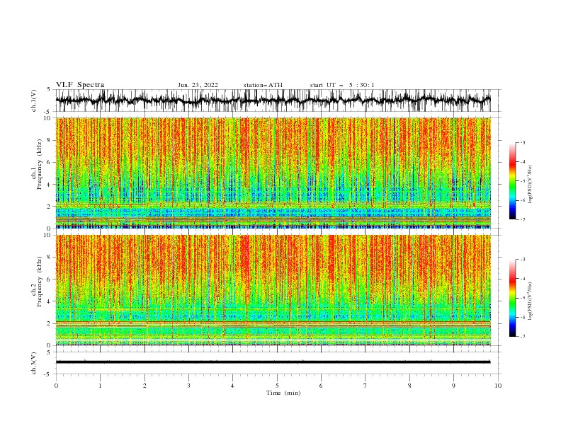This screenshot has width=561, height=433.
Task: Click the "2" tick on the time axis
Action: tap(144, 386)
